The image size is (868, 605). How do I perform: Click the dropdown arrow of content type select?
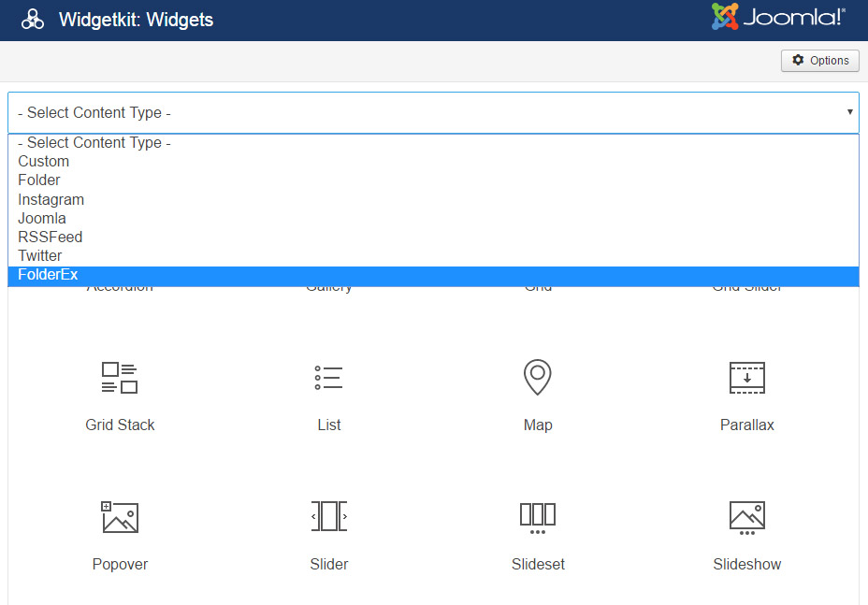pyautogui.click(x=849, y=112)
